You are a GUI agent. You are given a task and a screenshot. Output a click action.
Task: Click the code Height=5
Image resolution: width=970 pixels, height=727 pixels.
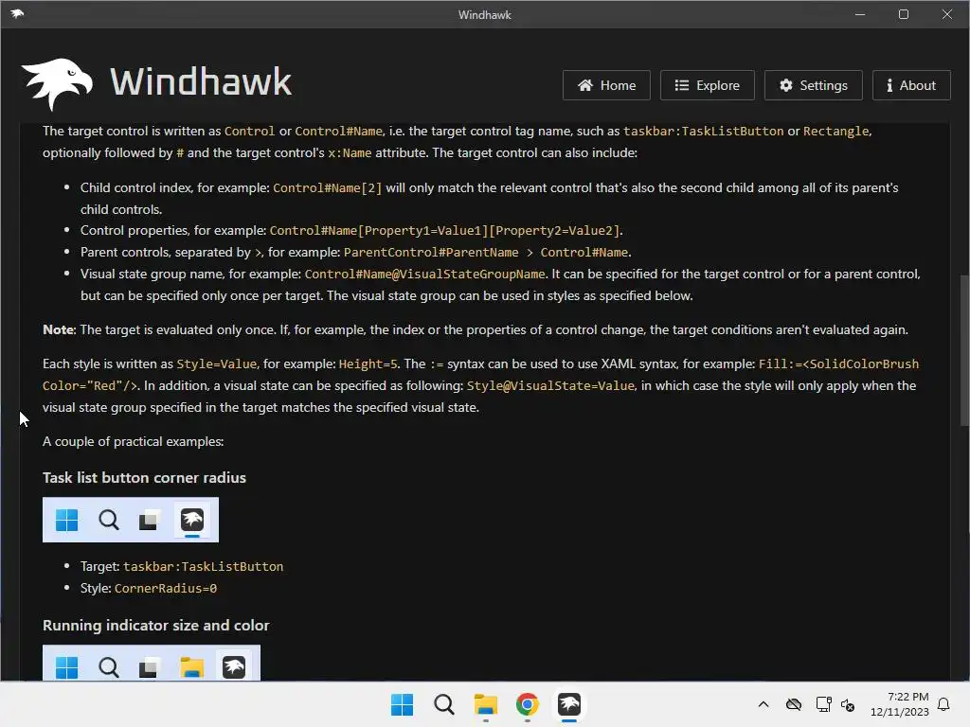point(368,364)
